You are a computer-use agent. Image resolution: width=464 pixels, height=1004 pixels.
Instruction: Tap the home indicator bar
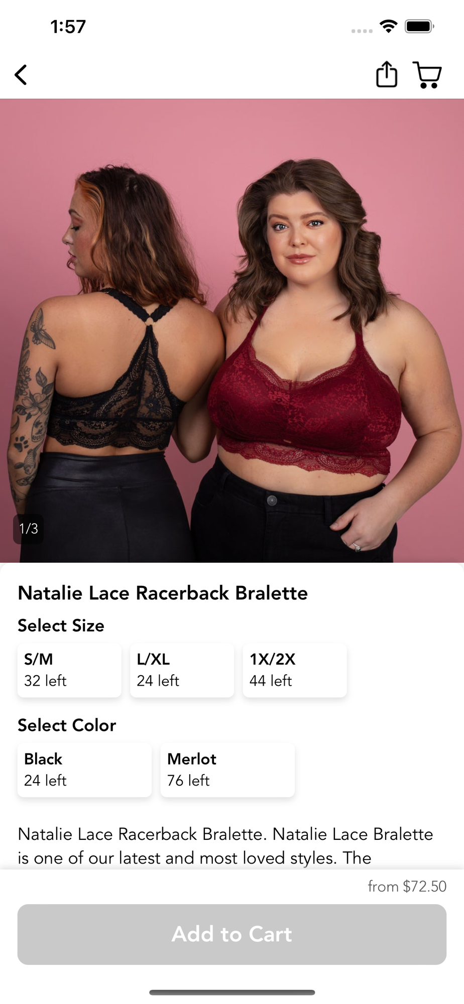232,992
